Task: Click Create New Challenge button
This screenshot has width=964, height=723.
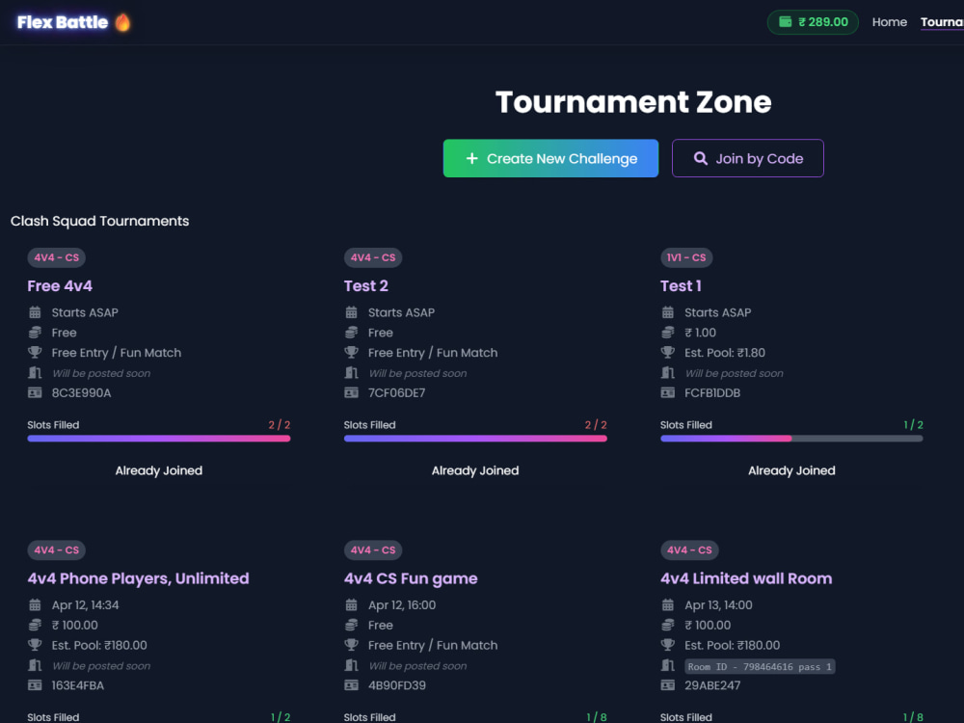Action: pyautogui.click(x=550, y=158)
